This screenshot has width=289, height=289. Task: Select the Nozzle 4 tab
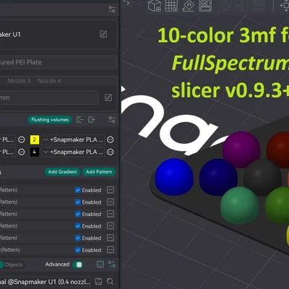(x=49, y=81)
